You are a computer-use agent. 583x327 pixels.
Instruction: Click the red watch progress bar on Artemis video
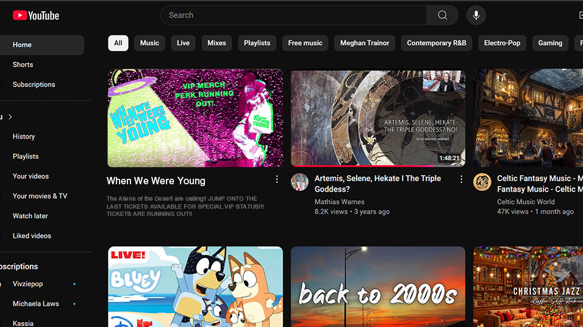tap(362, 166)
